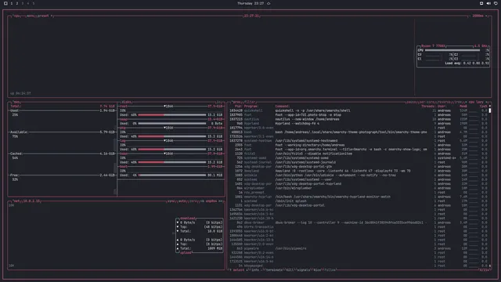Screen dimensions: 501x282
Task: Open process info from footer
Action: 255,269
